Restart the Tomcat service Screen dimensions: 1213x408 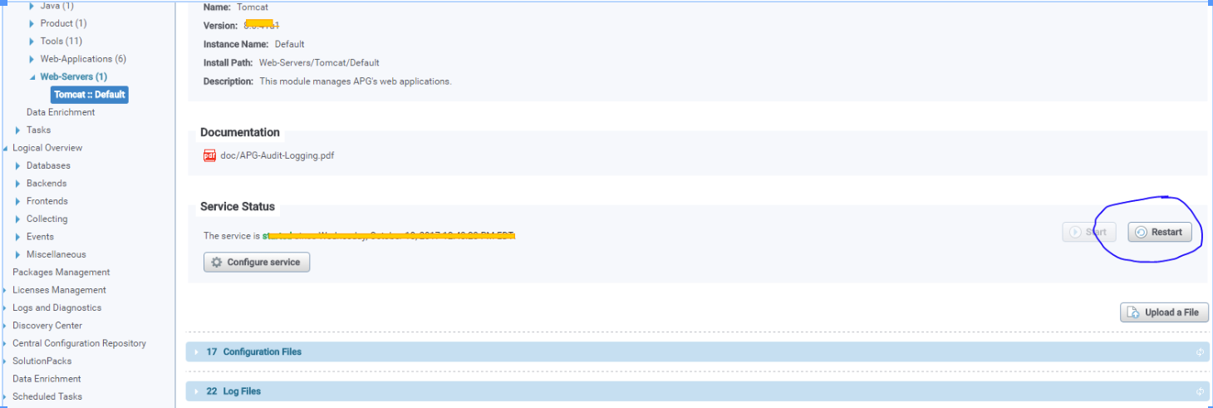click(1159, 232)
